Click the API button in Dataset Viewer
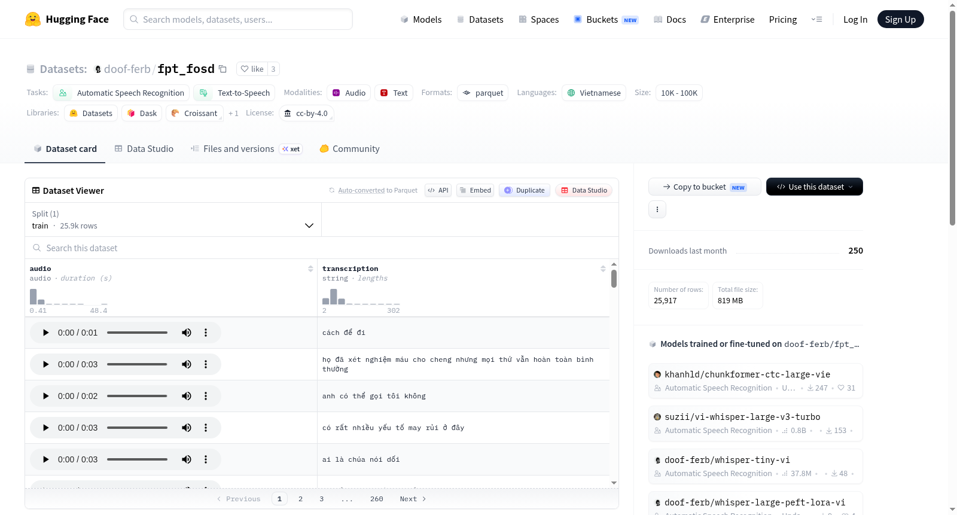 438,190
